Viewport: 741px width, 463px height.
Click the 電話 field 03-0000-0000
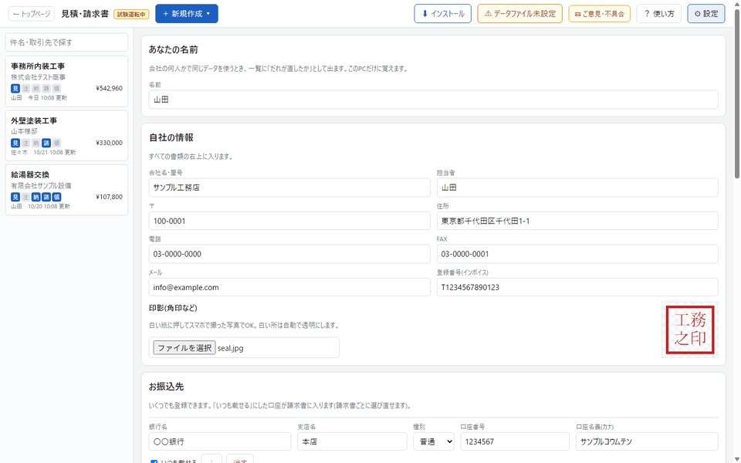click(289, 254)
